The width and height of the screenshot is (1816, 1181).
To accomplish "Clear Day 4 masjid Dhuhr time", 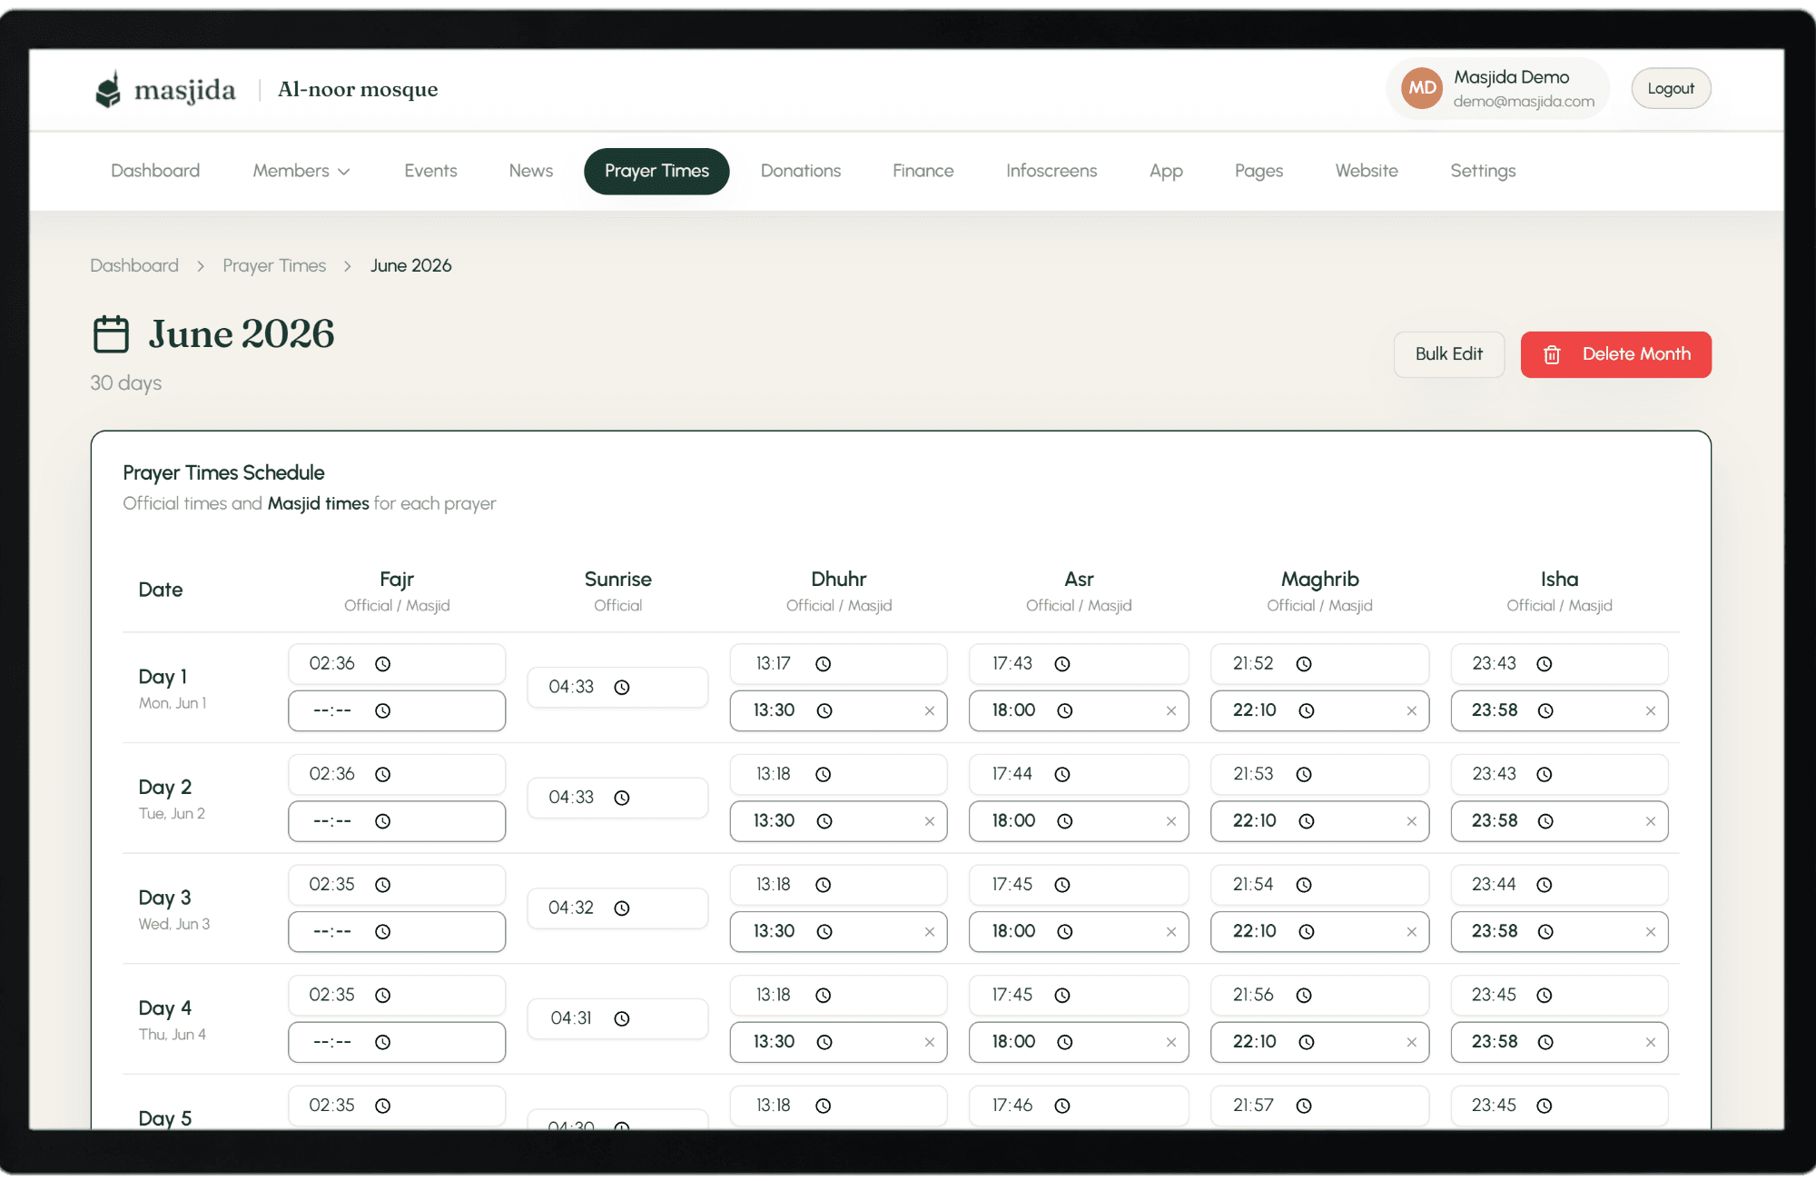I will [930, 1043].
